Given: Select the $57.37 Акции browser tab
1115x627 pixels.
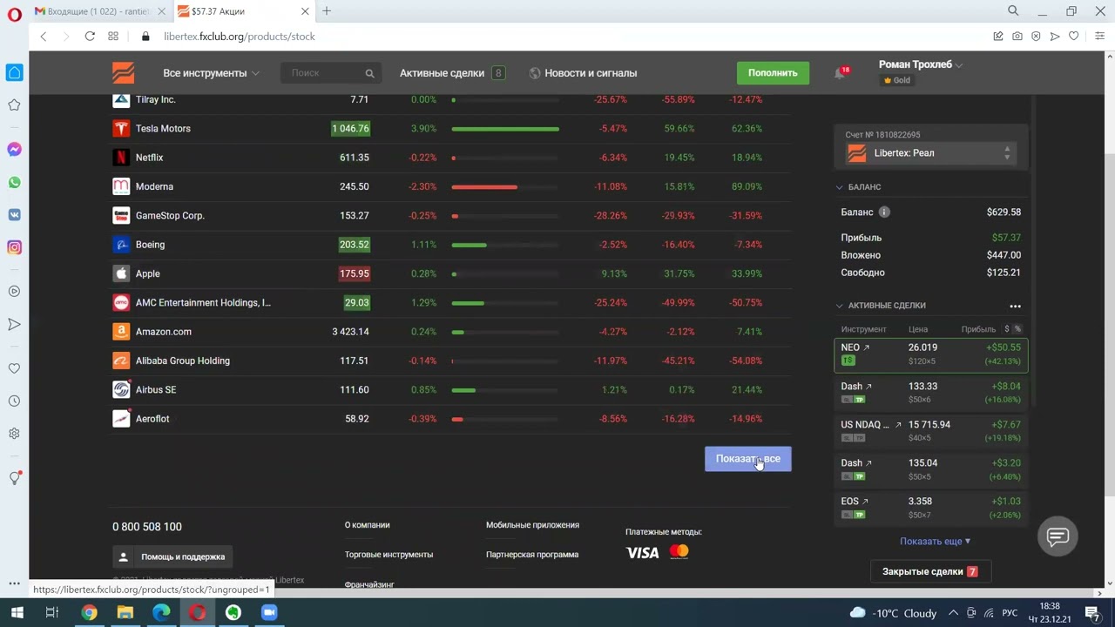Looking at the screenshot, I should click(x=242, y=11).
